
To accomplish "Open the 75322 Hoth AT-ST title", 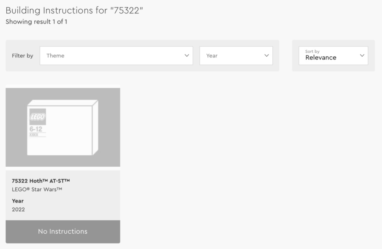I will tap(41, 181).
